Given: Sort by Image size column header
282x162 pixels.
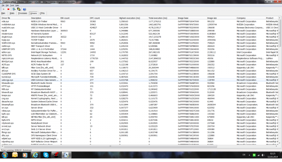Looking at the screenshot, I should (x=221, y=18).
